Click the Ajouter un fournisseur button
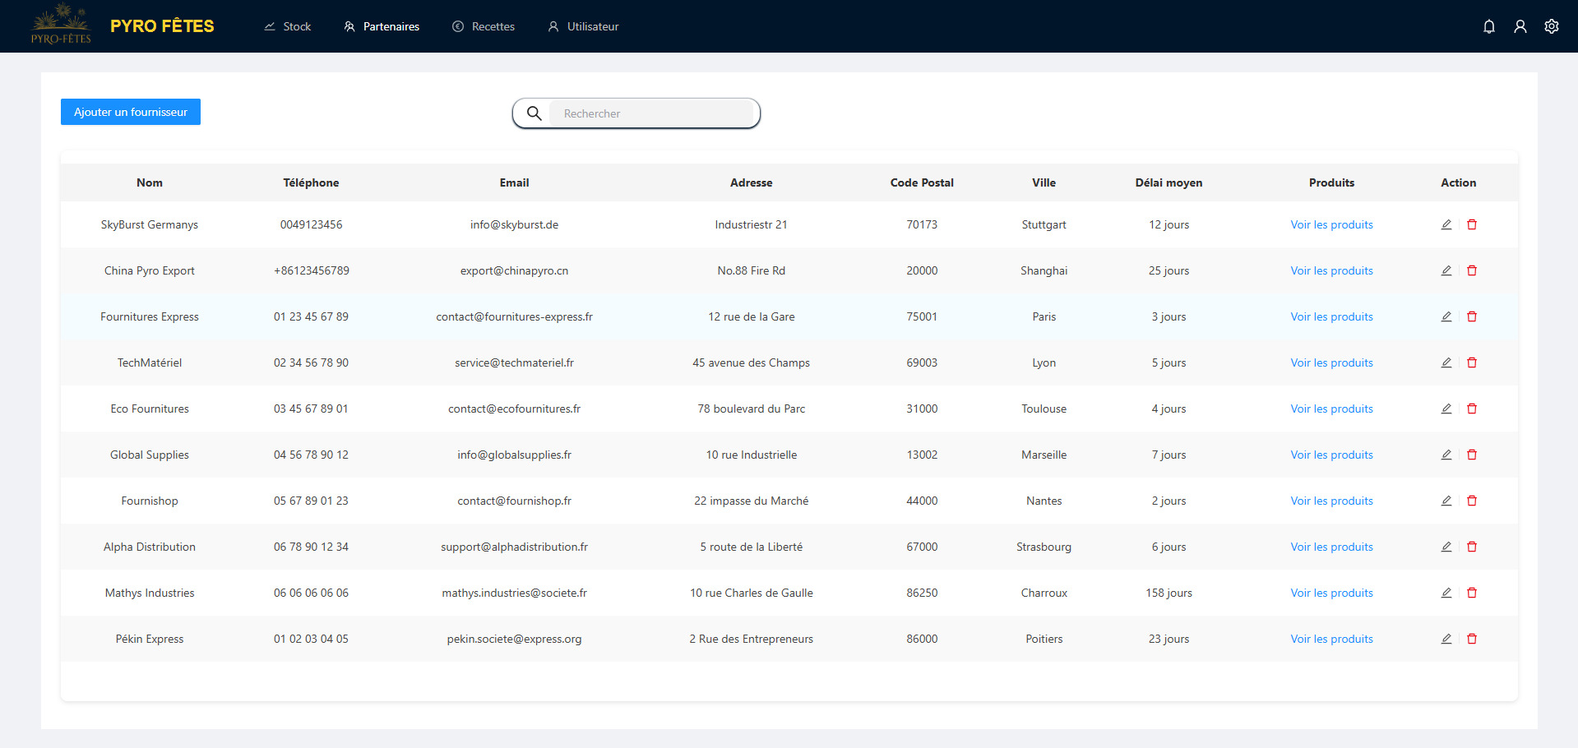Viewport: 1578px width, 748px height. coord(131,112)
